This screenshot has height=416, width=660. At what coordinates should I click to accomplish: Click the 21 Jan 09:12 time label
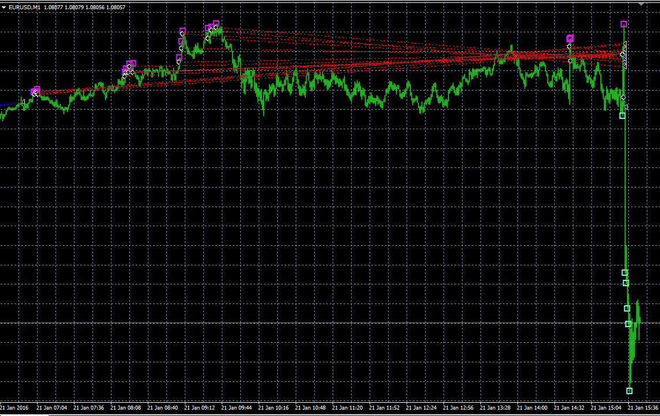pos(200,407)
